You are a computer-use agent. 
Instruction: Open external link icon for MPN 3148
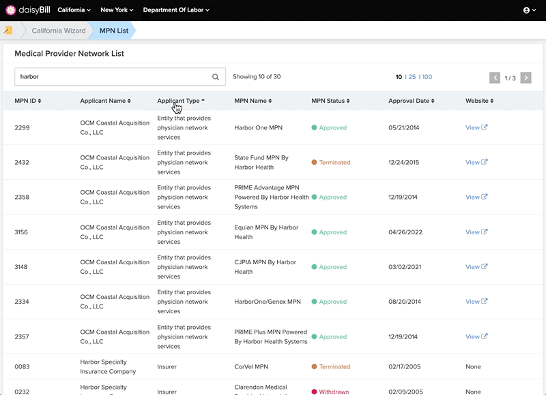[485, 266]
